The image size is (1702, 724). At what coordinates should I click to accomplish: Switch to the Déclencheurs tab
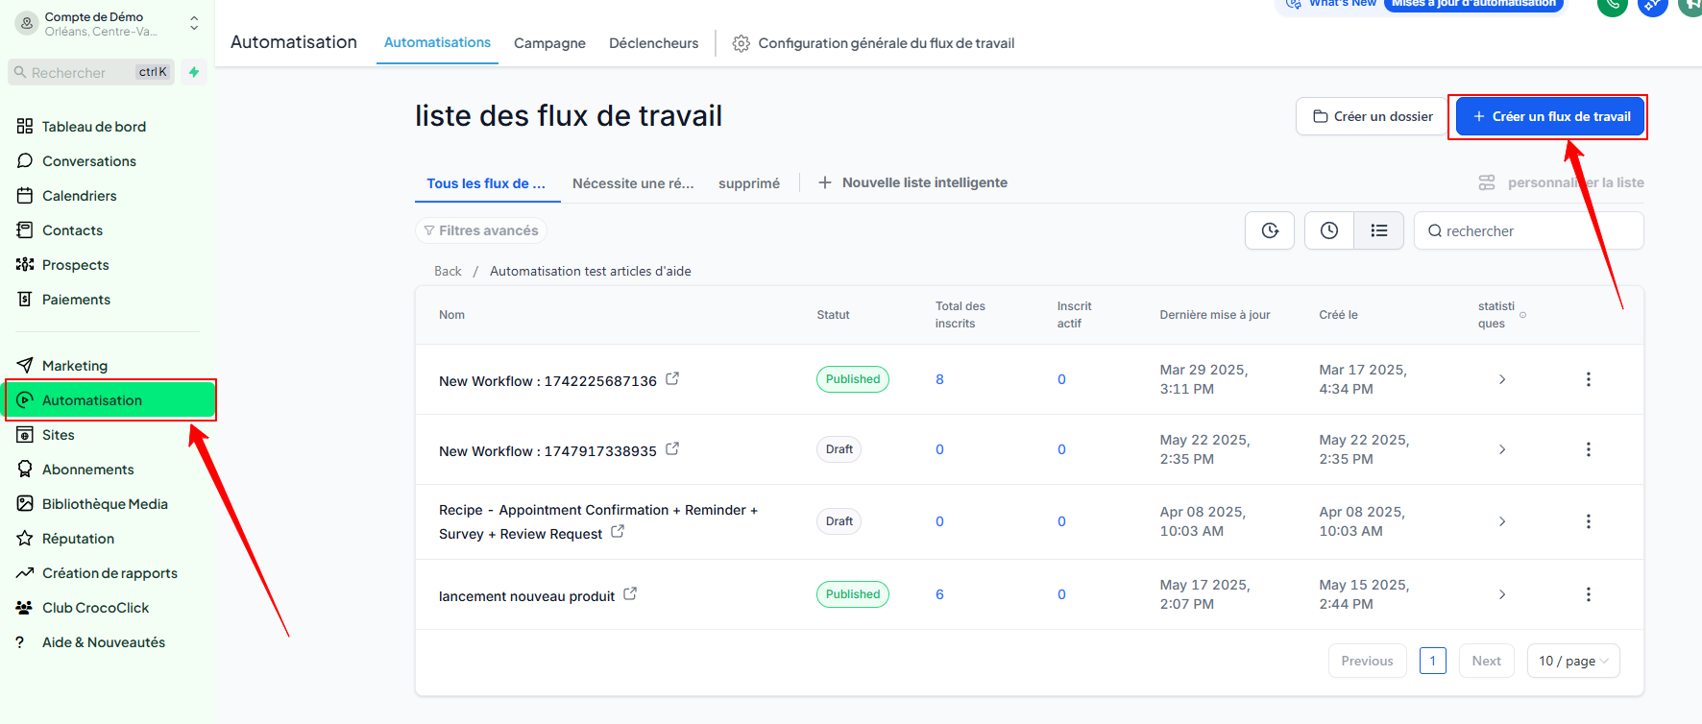coord(653,43)
